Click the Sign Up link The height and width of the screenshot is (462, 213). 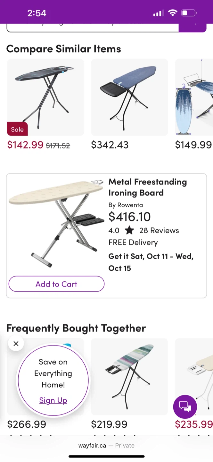click(53, 400)
